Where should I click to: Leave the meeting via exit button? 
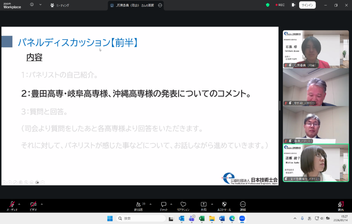click(340, 205)
